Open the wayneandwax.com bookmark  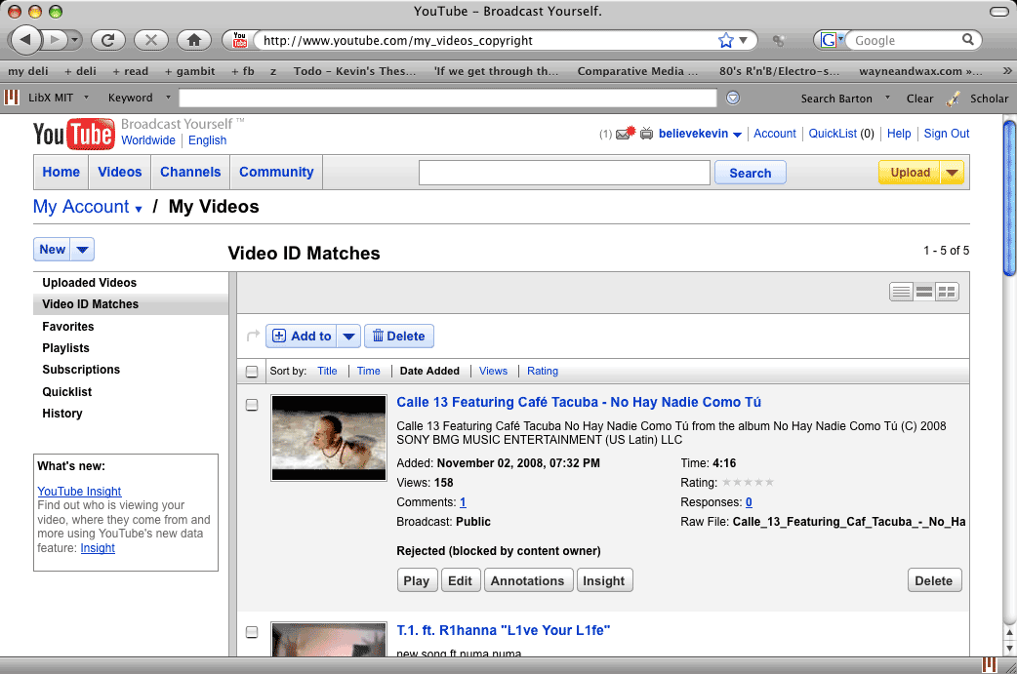pyautogui.click(x=920, y=70)
